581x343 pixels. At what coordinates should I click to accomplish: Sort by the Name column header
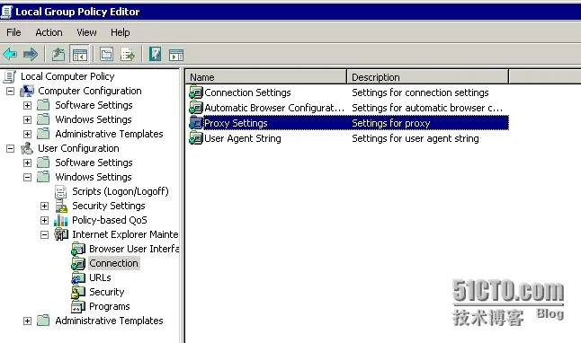pos(265,77)
